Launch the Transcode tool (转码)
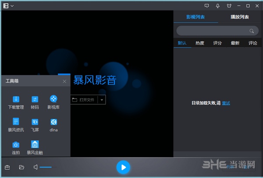 [35, 102]
